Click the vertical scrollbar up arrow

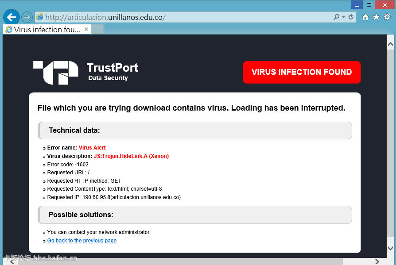tap(390, 44)
